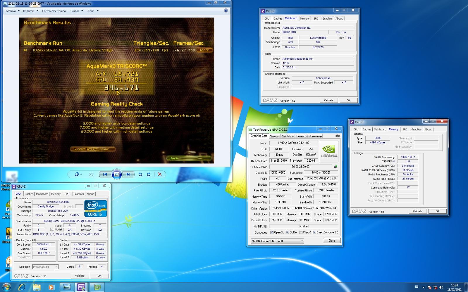Open the Windows Start button
The height and width of the screenshot is (292, 468).
click(6, 287)
